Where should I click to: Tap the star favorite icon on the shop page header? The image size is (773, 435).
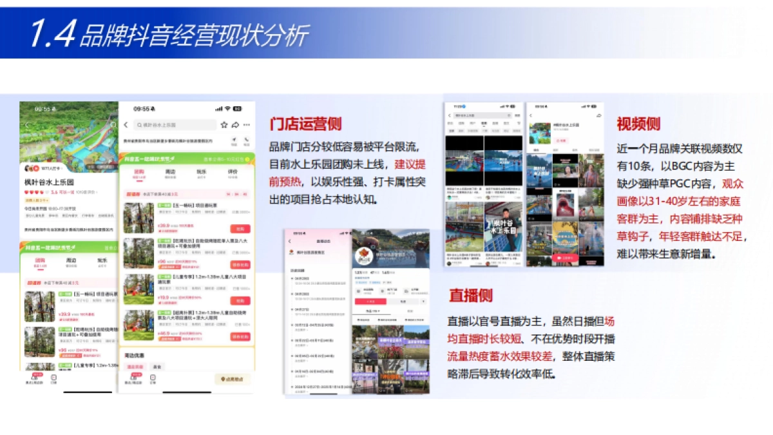point(224,125)
